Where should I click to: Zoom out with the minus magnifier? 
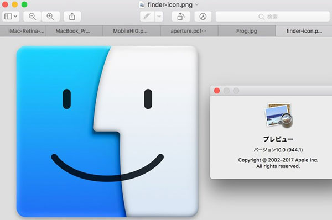pyautogui.click(x=32, y=17)
